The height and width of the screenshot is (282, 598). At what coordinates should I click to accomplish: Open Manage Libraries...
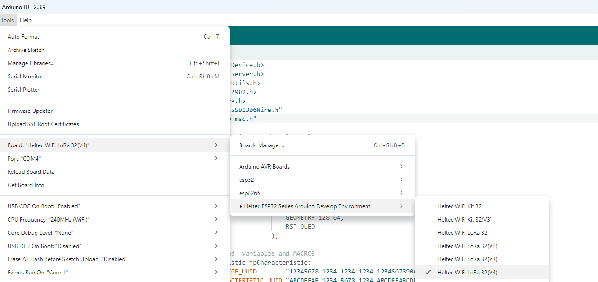point(115,63)
